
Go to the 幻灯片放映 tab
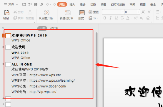pos(118,4)
